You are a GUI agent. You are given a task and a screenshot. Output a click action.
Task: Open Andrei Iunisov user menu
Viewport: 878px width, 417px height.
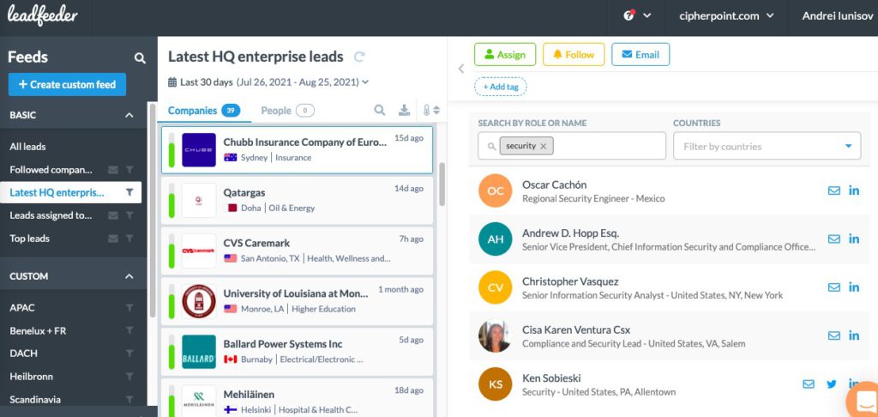(x=837, y=15)
